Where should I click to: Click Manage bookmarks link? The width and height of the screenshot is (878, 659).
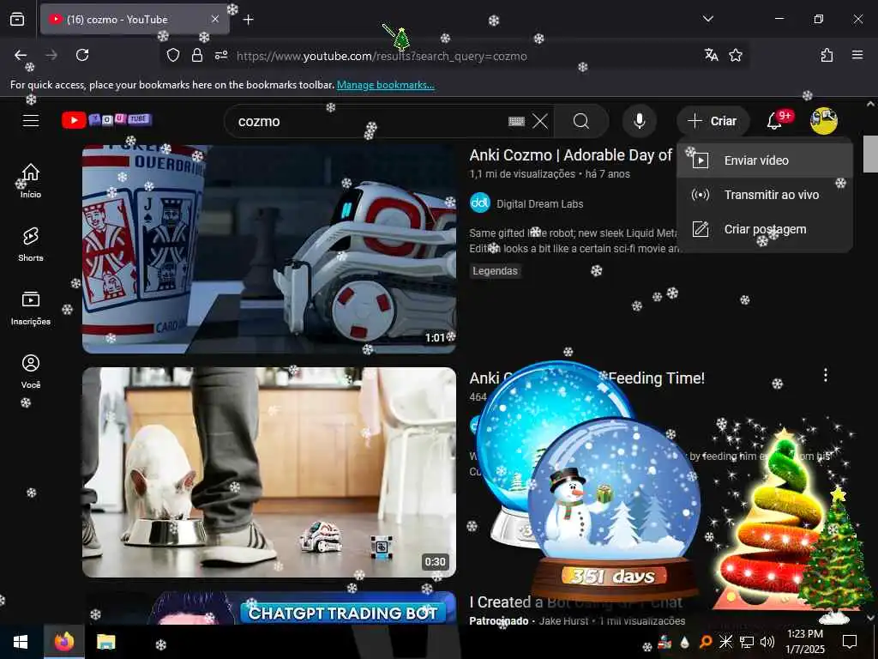tap(385, 85)
